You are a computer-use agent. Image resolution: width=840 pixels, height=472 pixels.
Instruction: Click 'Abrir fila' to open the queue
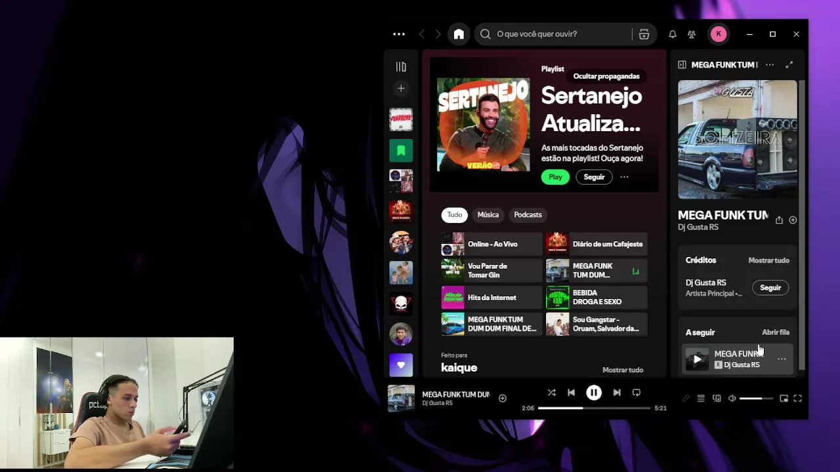776,332
